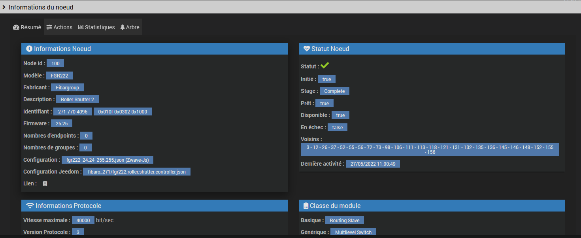Click the Roller Shutter 2 description

[77, 100]
